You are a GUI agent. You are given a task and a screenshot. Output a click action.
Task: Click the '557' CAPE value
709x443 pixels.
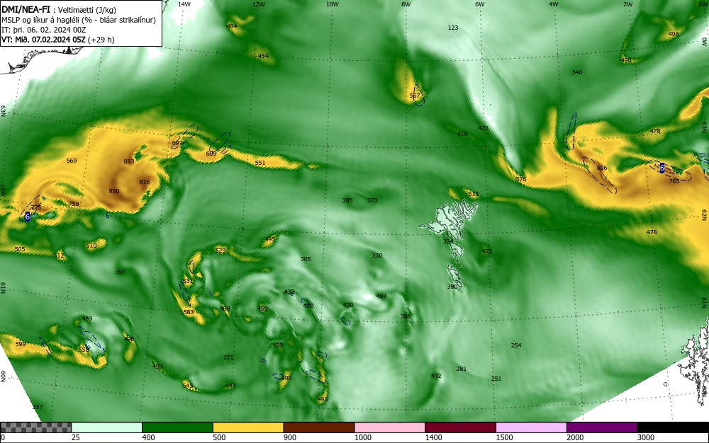click(415, 96)
